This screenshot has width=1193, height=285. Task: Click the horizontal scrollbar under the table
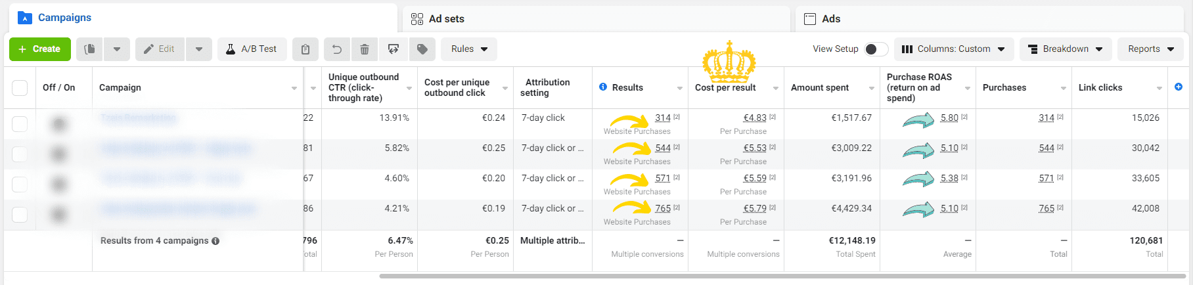(x=782, y=276)
